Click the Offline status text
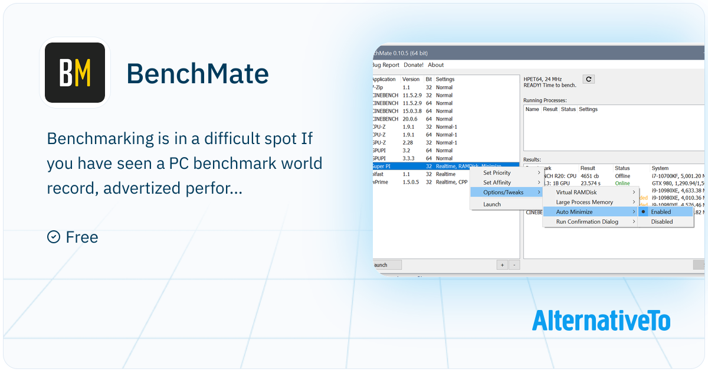This screenshot has height=372, width=708. [622, 176]
